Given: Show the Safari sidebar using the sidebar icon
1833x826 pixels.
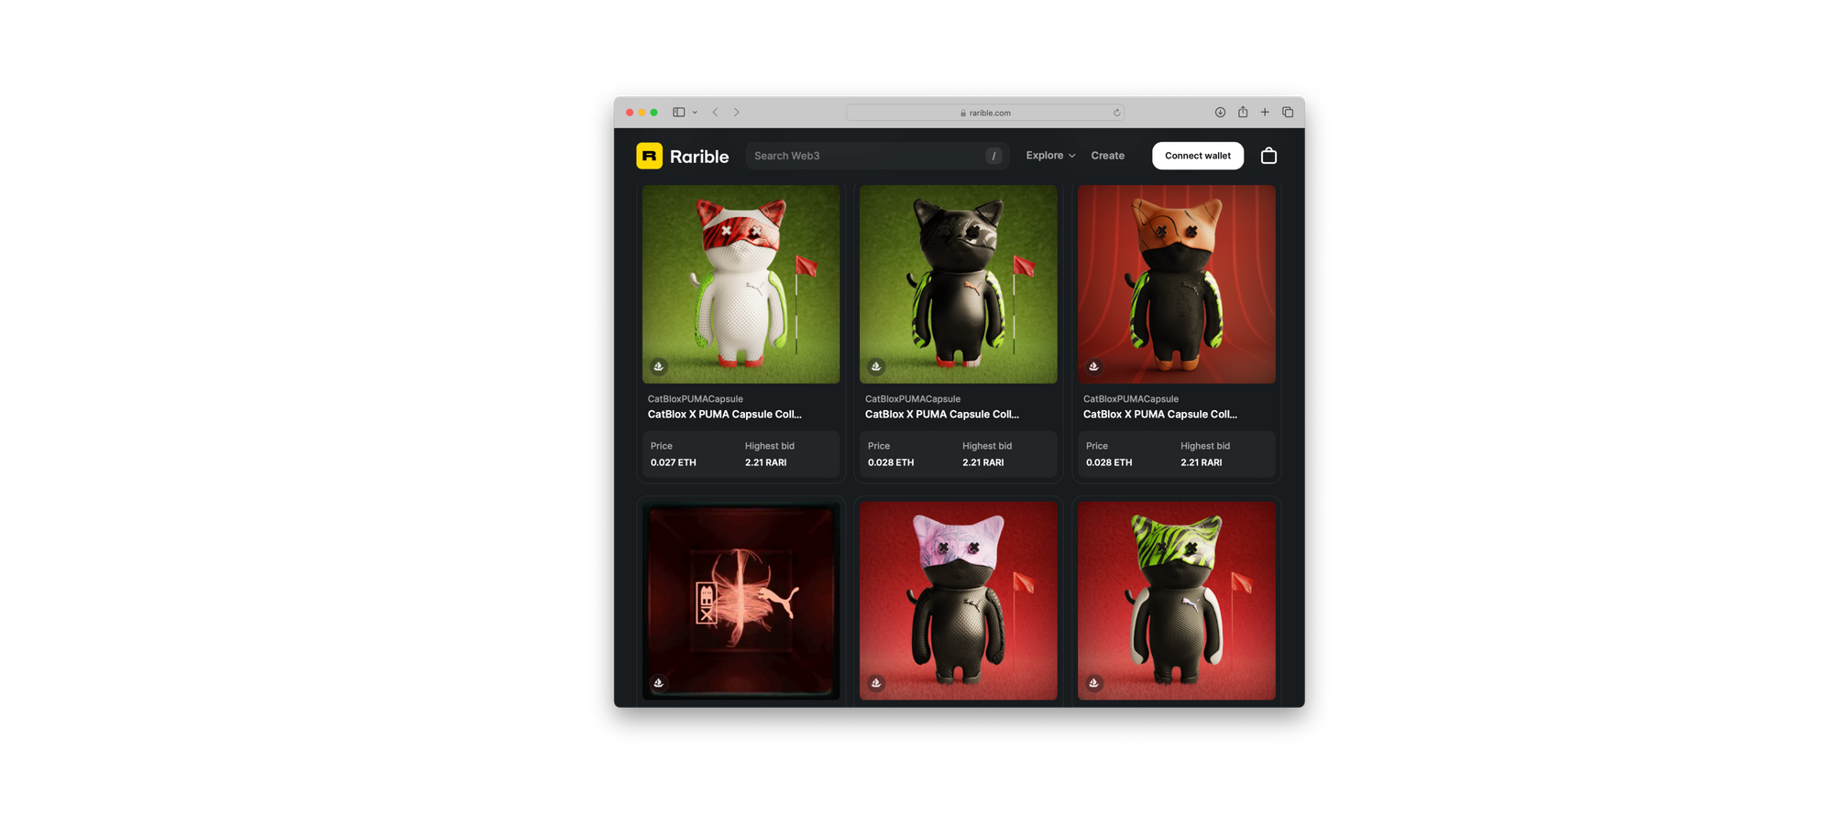Looking at the screenshot, I should (679, 113).
